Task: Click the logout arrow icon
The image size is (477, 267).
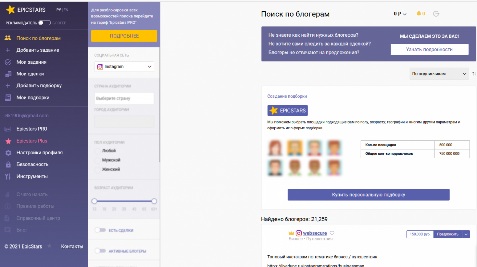Action: pyautogui.click(x=436, y=14)
